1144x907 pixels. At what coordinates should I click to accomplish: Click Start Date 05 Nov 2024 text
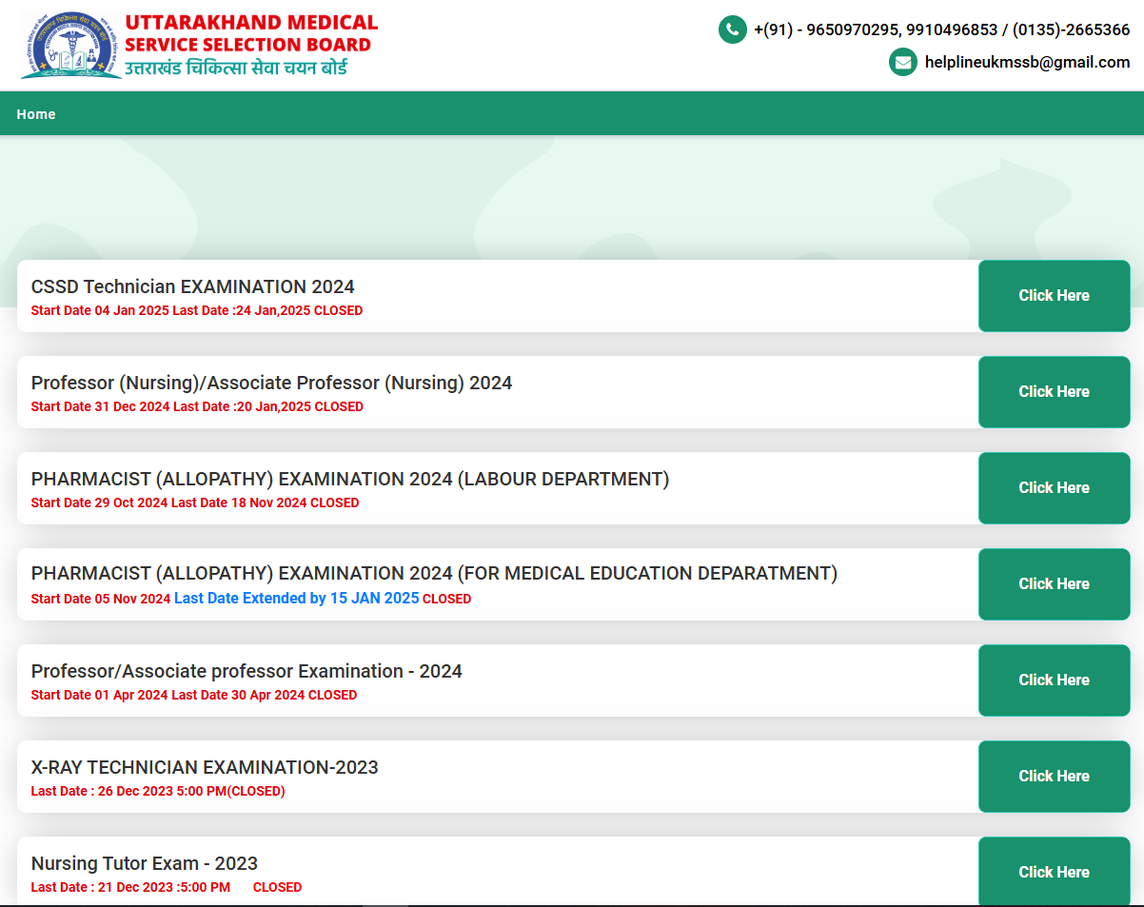[101, 599]
